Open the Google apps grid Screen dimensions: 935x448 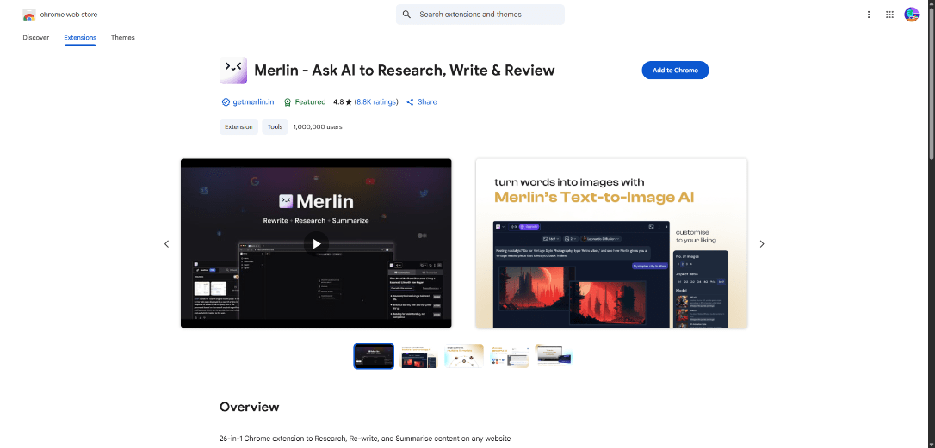[x=889, y=15]
